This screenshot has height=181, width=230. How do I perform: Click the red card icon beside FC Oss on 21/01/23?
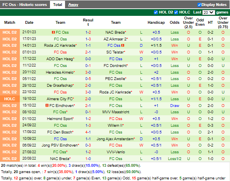[53, 32]
